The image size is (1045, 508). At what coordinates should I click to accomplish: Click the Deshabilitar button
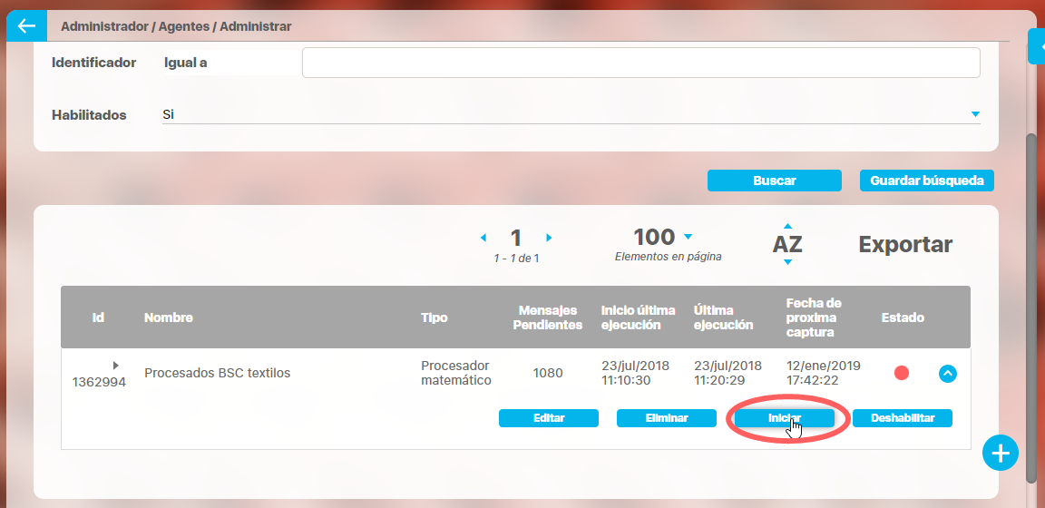coord(902,418)
